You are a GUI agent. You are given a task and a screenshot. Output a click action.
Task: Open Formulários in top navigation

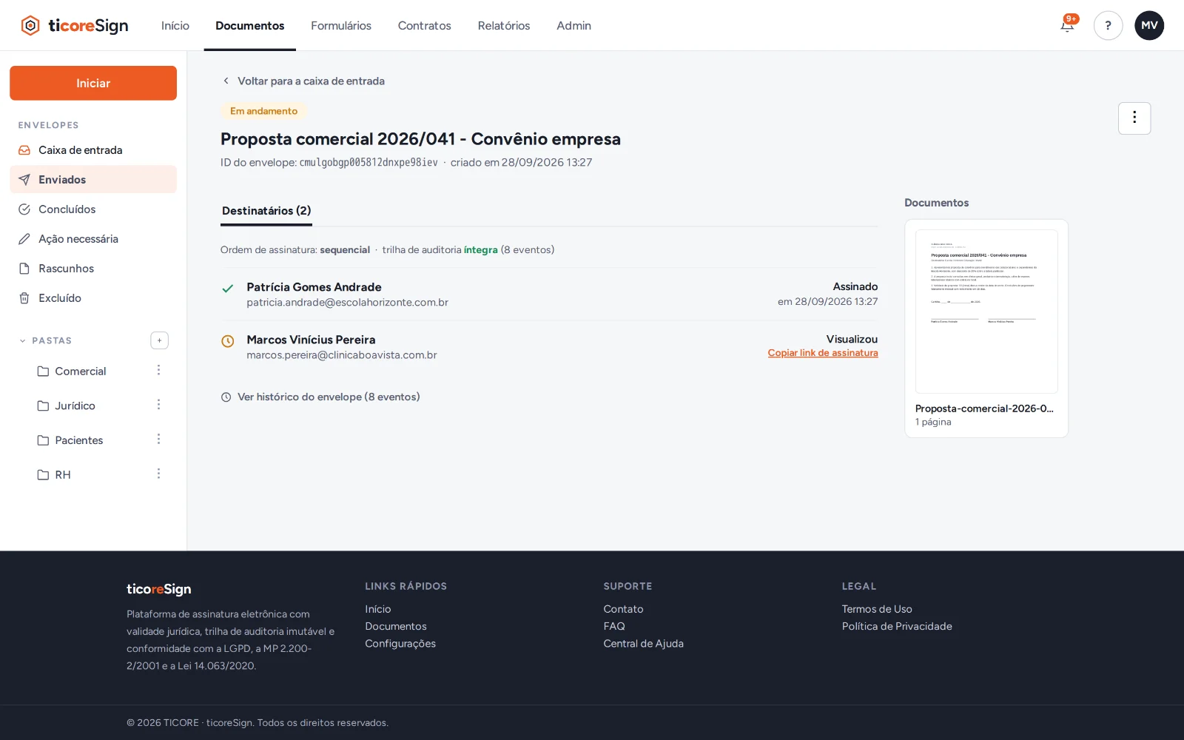tap(341, 25)
